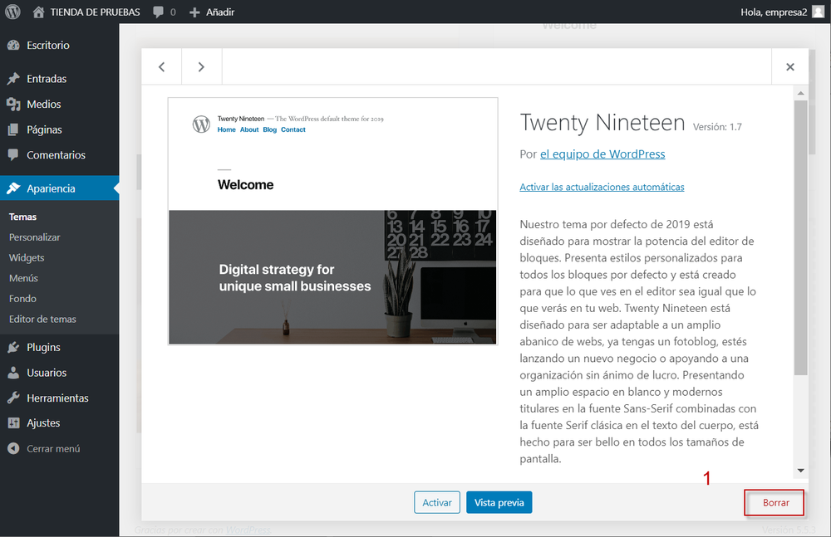Click the Vista previa button
Screen dimensions: 831x537
(x=499, y=503)
